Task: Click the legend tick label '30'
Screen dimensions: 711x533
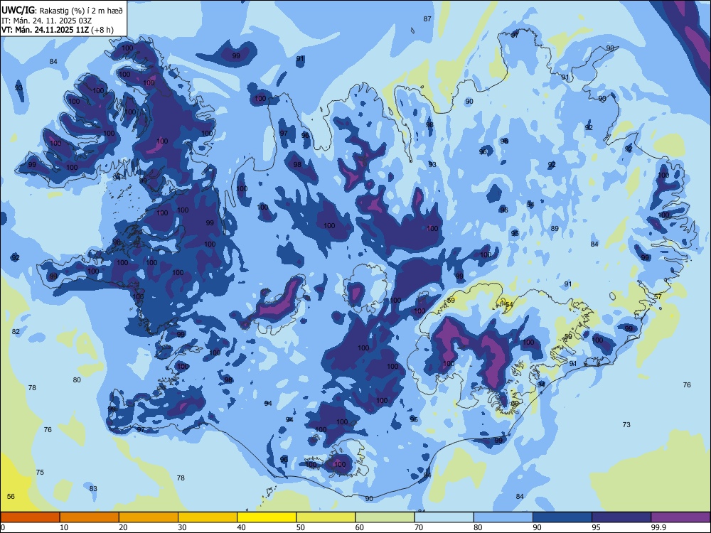Action: point(182,527)
